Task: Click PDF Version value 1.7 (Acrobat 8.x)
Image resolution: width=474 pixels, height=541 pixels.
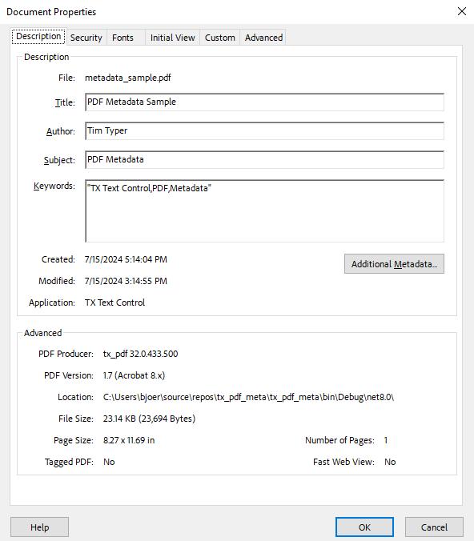Action: point(134,375)
